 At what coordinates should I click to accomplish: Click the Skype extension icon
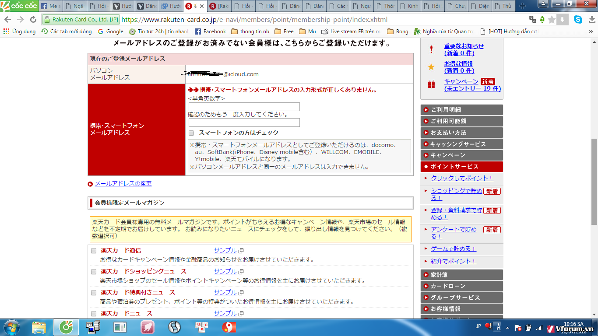[578, 20]
